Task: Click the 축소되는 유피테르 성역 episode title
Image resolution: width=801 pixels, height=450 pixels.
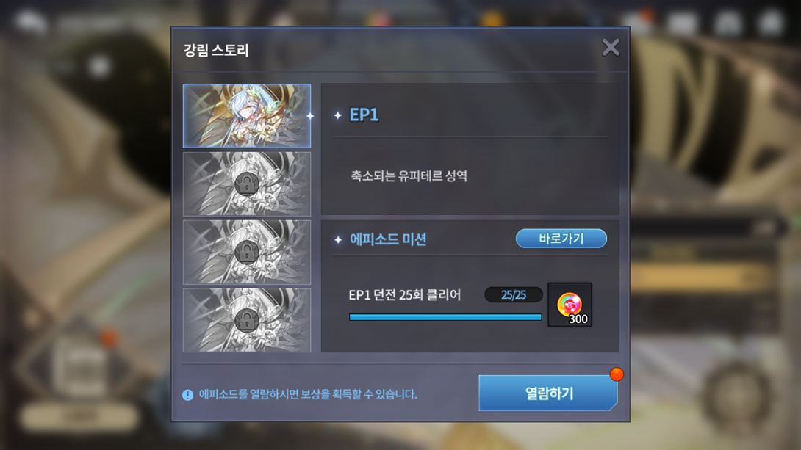Action: pyautogui.click(x=409, y=176)
